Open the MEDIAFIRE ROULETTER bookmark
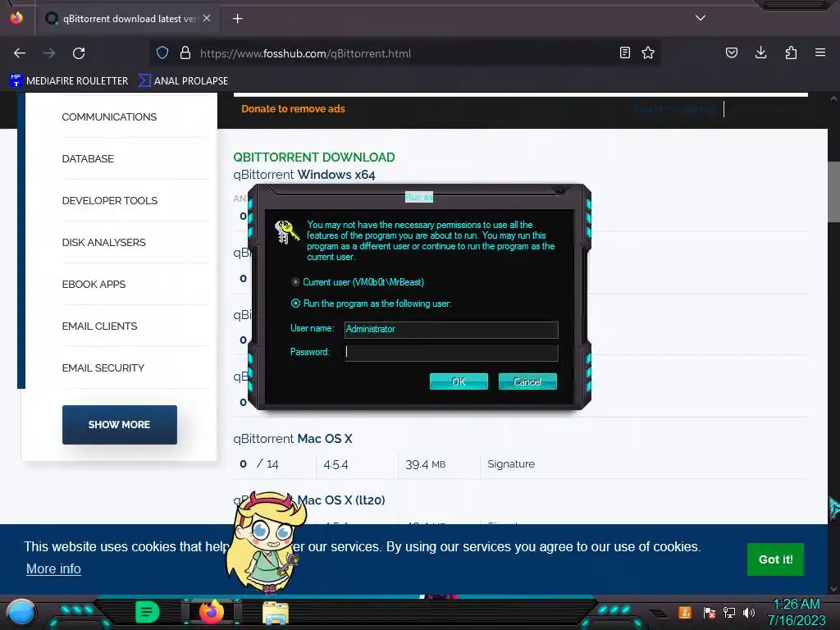 (x=69, y=81)
